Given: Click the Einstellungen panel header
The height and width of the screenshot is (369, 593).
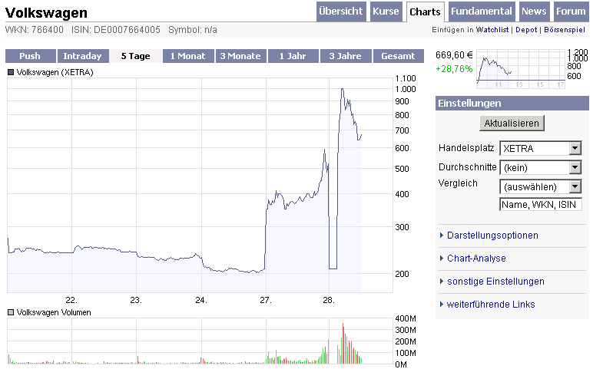Looking at the screenshot, I should pyautogui.click(x=512, y=103).
